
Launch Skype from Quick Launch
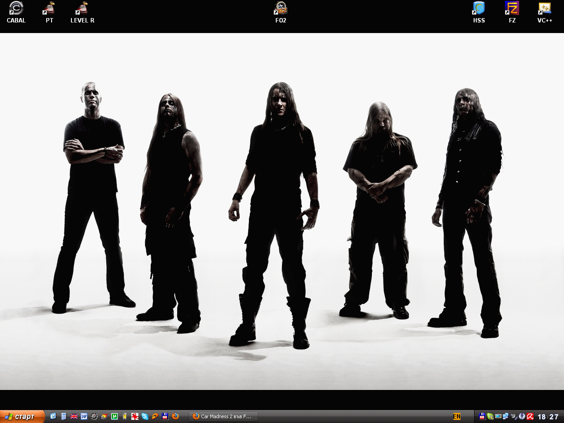tap(145, 416)
